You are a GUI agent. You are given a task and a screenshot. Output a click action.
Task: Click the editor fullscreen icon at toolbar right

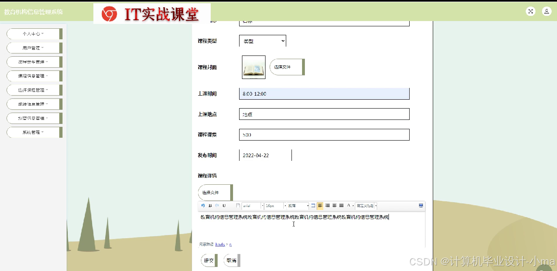pyautogui.click(x=421, y=206)
